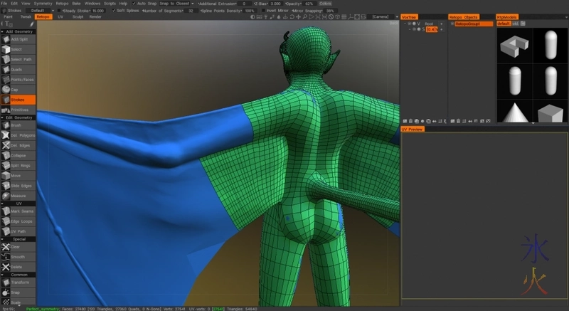Open the Snap to Closest dropdown

(175, 4)
